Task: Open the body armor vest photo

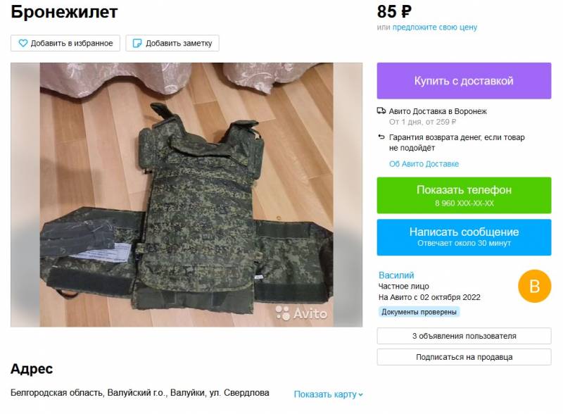Action: click(186, 195)
